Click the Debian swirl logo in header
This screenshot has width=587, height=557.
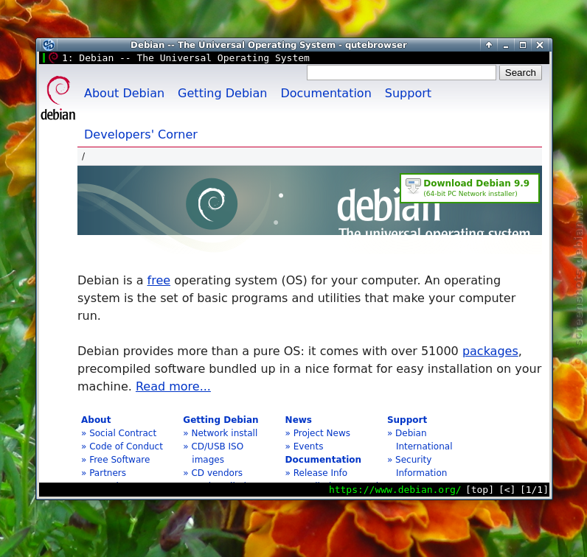58,90
